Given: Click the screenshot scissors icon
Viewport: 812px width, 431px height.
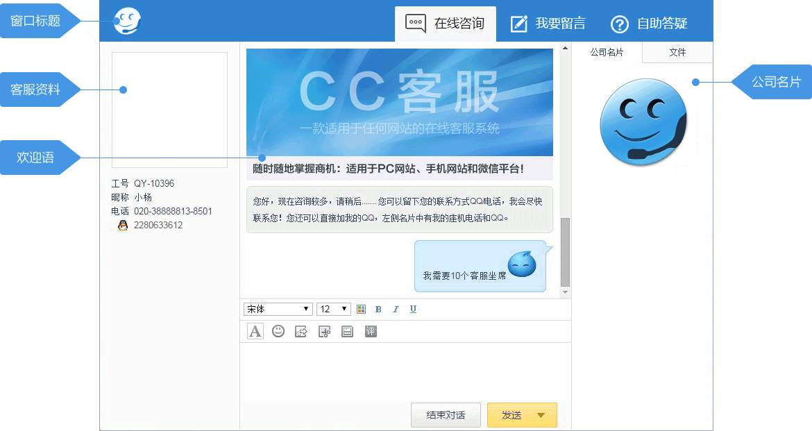Looking at the screenshot, I should [324, 332].
